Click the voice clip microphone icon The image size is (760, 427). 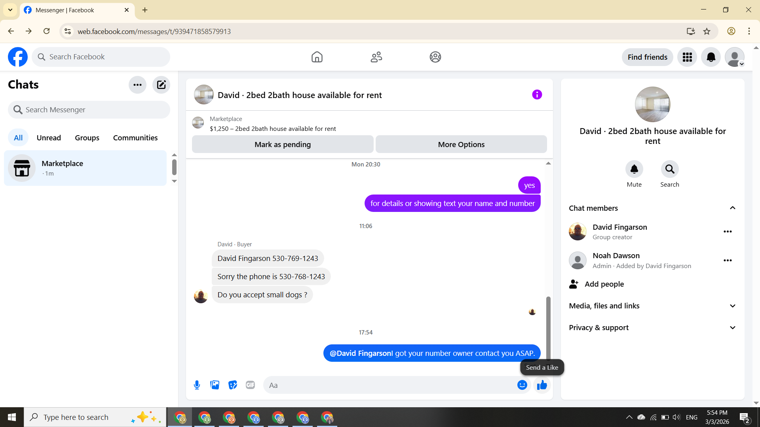pyautogui.click(x=197, y=385)
